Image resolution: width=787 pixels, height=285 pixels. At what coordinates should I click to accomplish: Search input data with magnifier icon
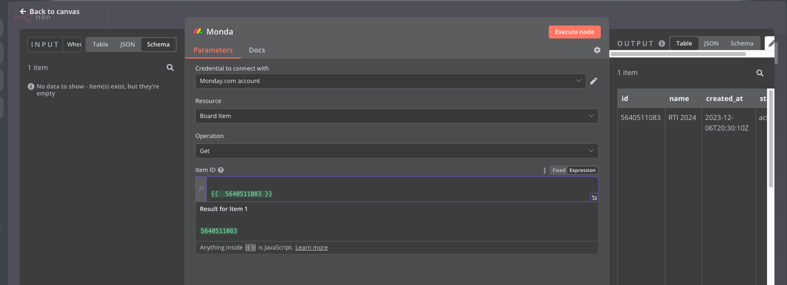pos(170,67)
